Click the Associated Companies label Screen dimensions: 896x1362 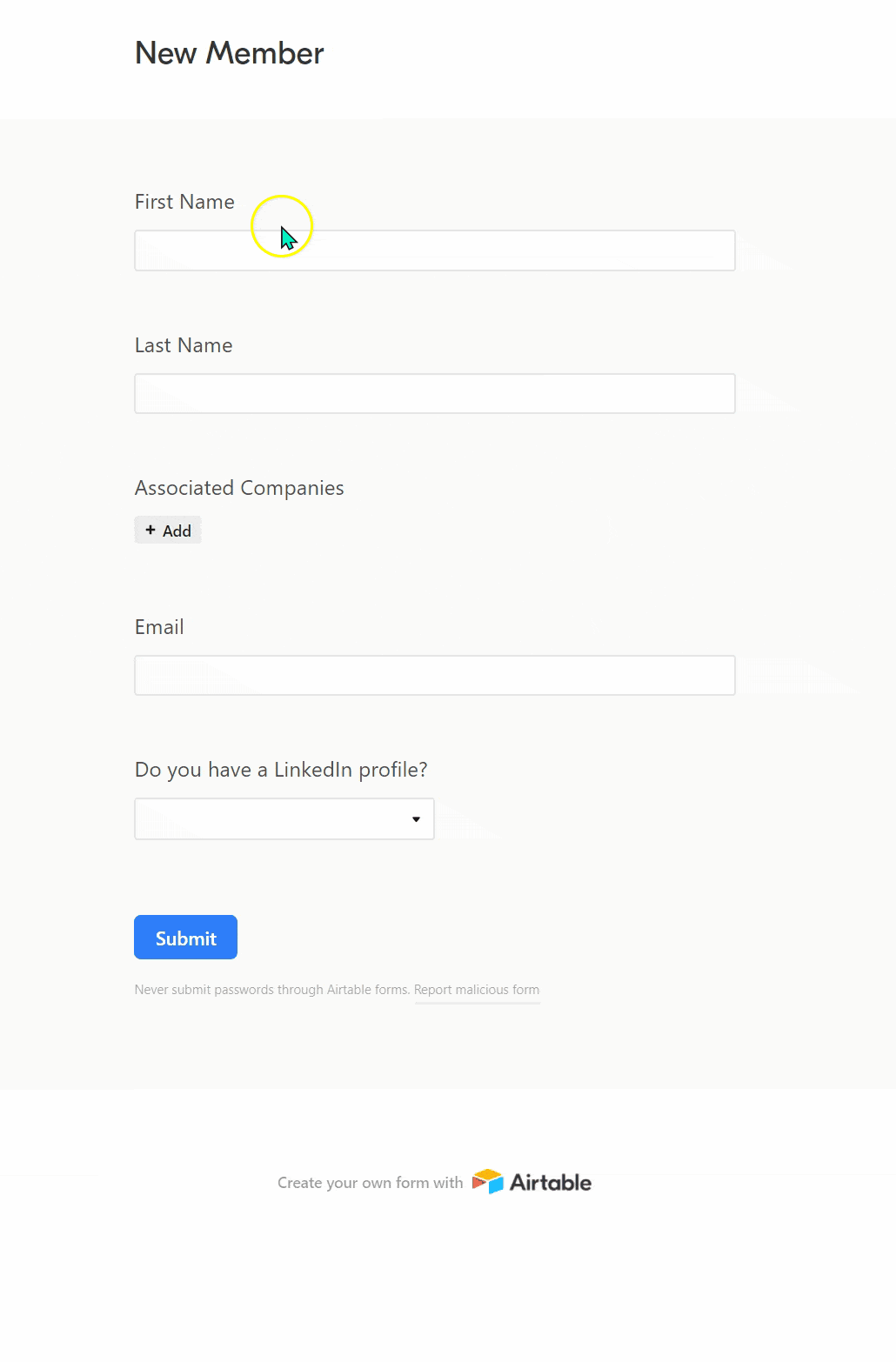point(238,488)
